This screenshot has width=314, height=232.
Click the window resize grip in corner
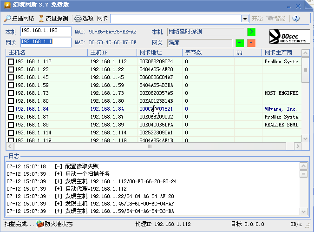point(307,226)
